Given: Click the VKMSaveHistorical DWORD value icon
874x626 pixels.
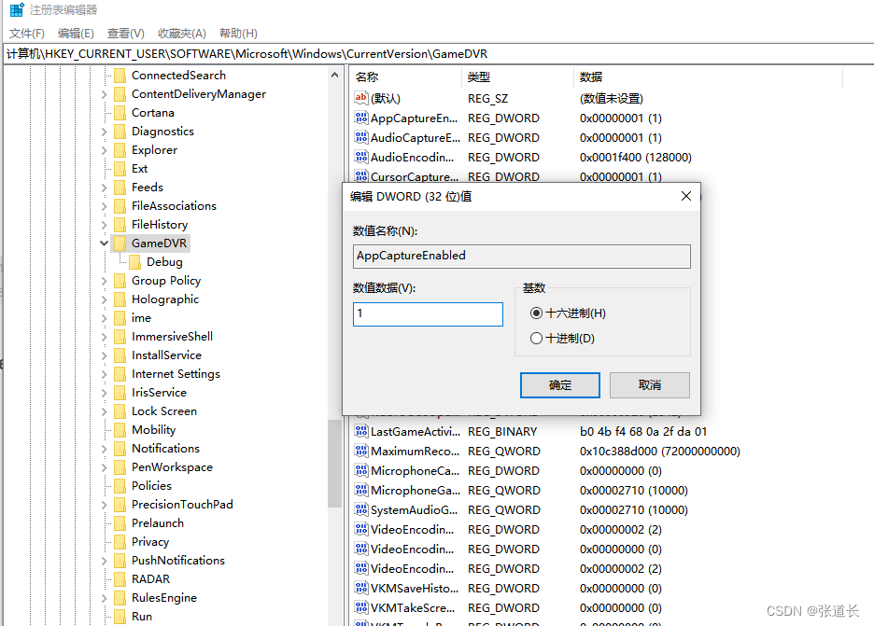Looking at the screenshot, I should click(362, 588).
